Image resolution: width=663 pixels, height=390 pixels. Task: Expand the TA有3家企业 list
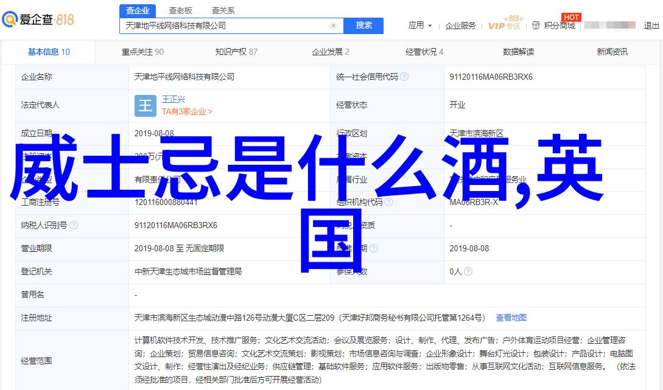click(x=187, y=111)
